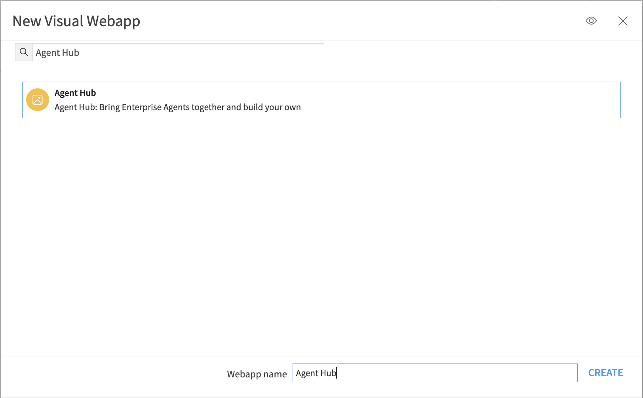Toggle the eye preview icon
This screenshot has width=643, height=398.
(591, 21)
